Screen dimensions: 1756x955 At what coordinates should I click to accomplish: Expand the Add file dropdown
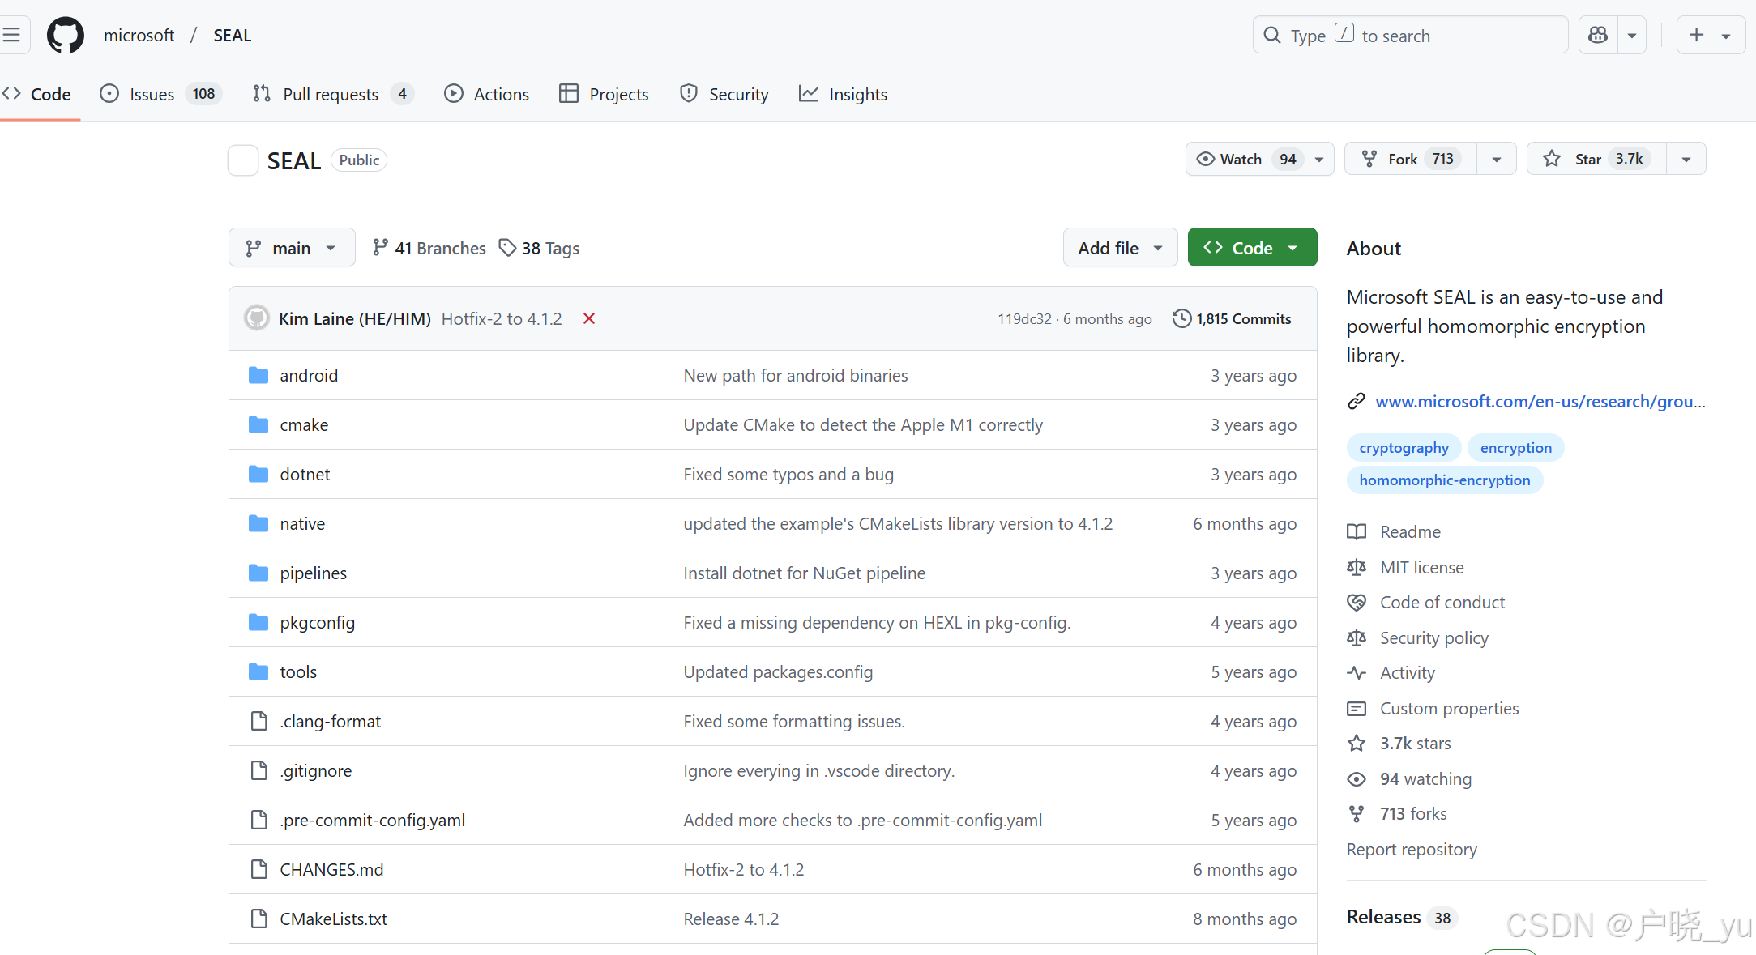click(1120, 248)
